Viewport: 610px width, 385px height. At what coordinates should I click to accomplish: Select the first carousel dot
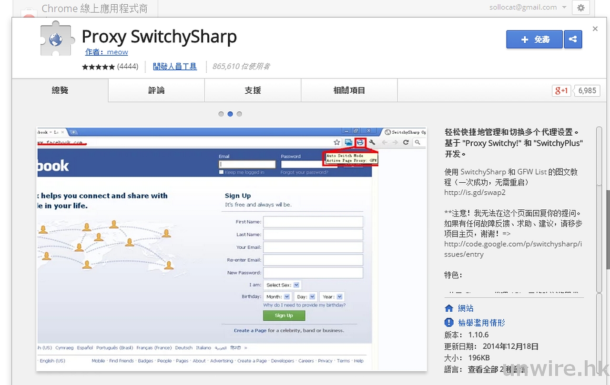221,114
